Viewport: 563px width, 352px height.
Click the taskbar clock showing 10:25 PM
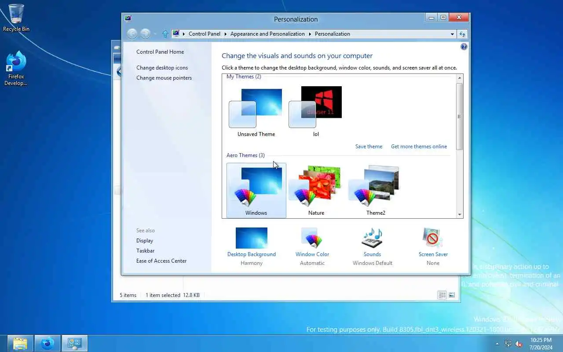point(541,343)
